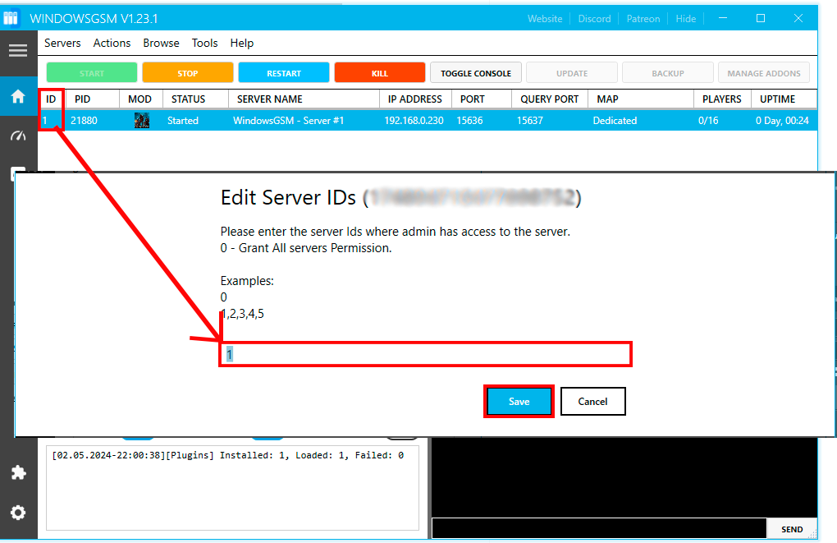Click Hide in the title bar

pos(686,19)
